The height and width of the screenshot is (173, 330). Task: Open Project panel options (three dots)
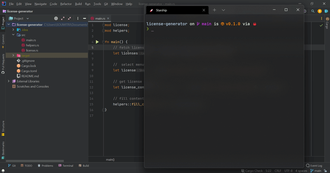click(x=78, y=18)
